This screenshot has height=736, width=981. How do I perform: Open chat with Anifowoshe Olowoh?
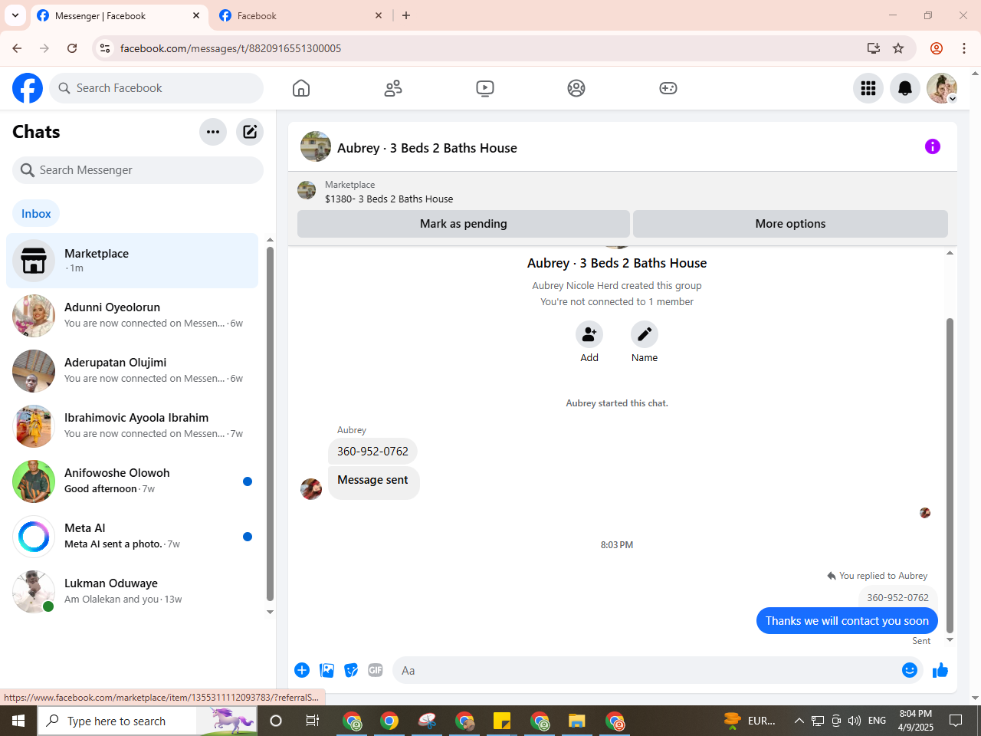click(133, 481)
